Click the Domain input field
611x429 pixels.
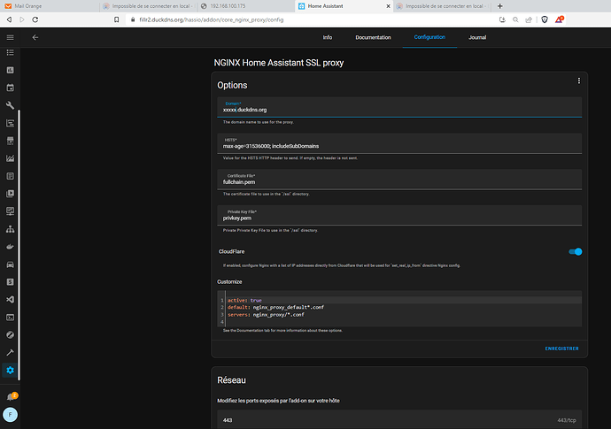tap(399, 107)
